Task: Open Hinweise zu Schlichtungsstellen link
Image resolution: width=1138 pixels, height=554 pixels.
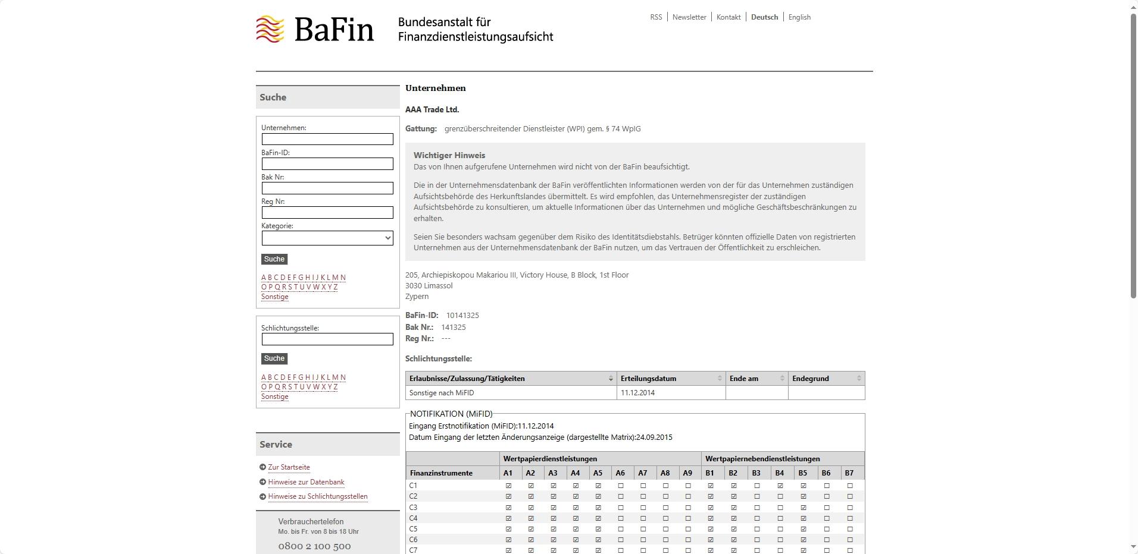Action: point(318,496)
